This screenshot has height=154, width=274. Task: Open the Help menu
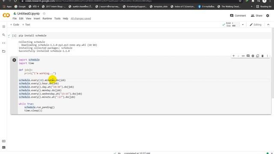66,18
